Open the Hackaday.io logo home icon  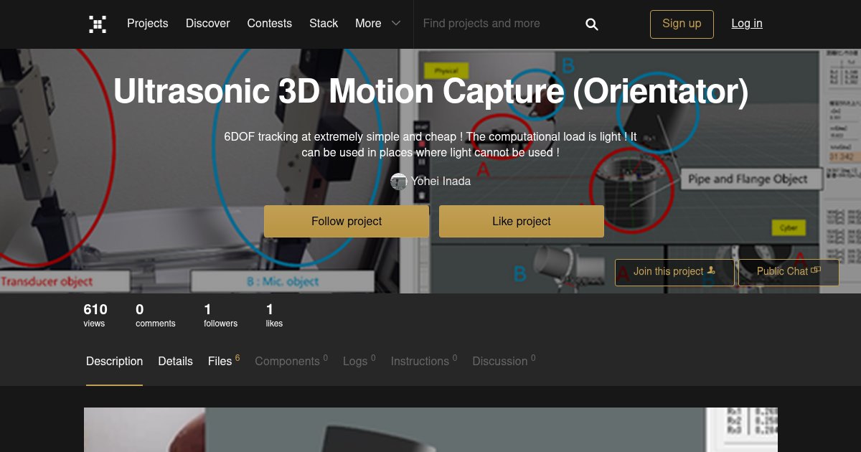(98, 24)
